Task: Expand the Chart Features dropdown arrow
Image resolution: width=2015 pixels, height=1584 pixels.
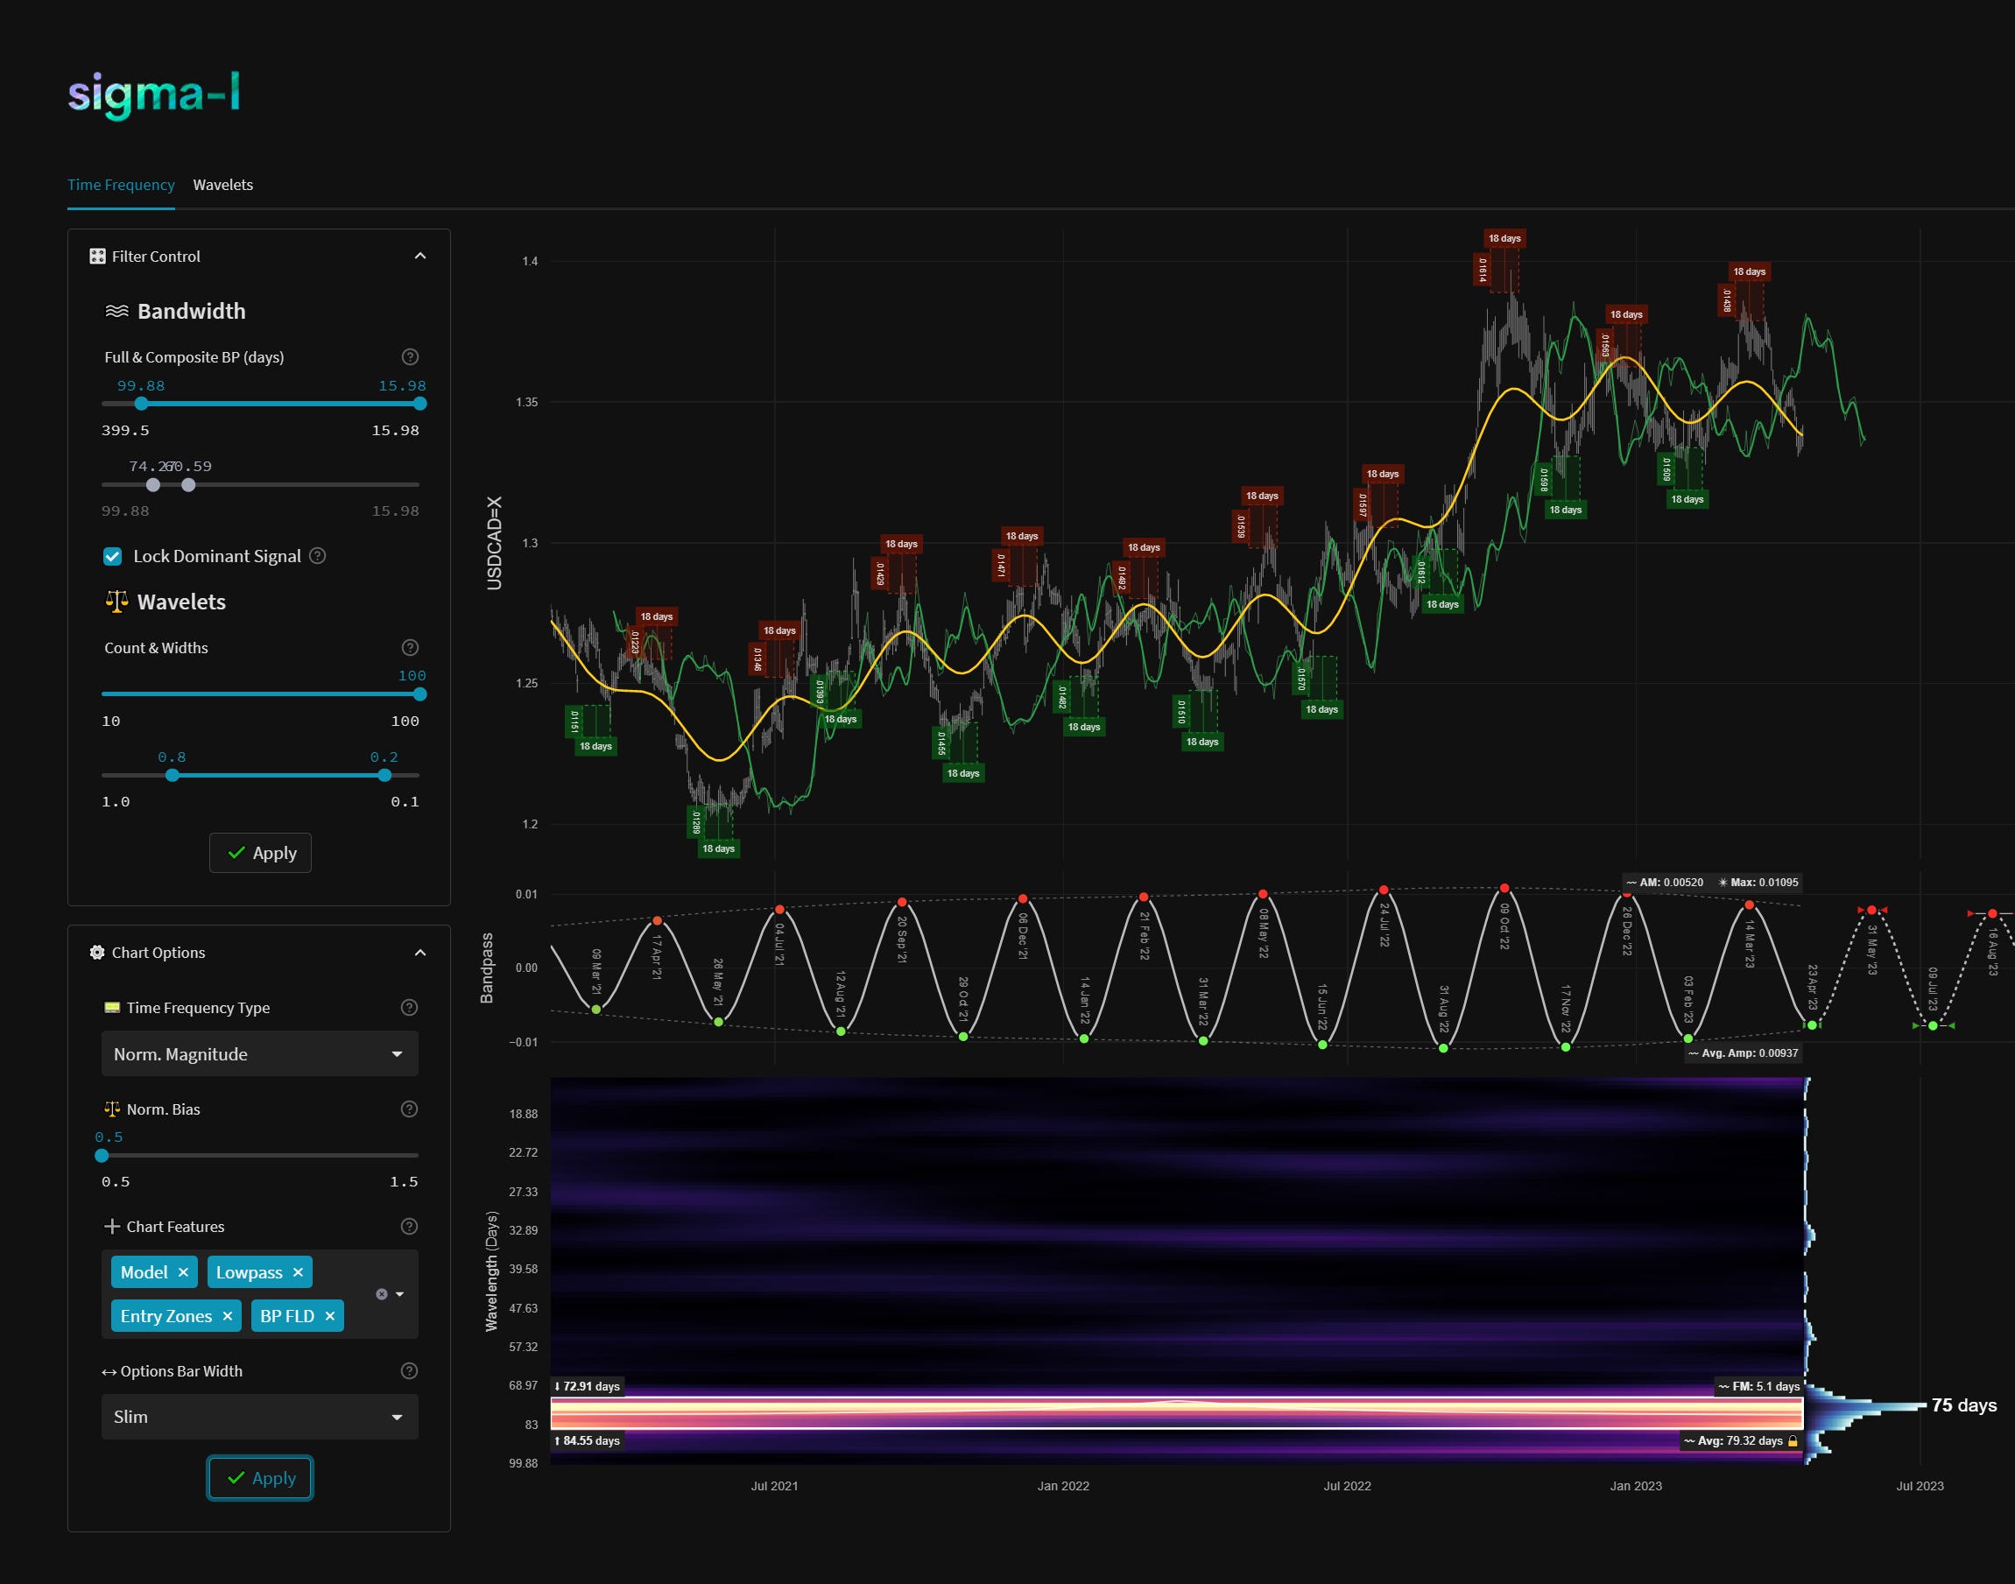Action: [399, 1295]
